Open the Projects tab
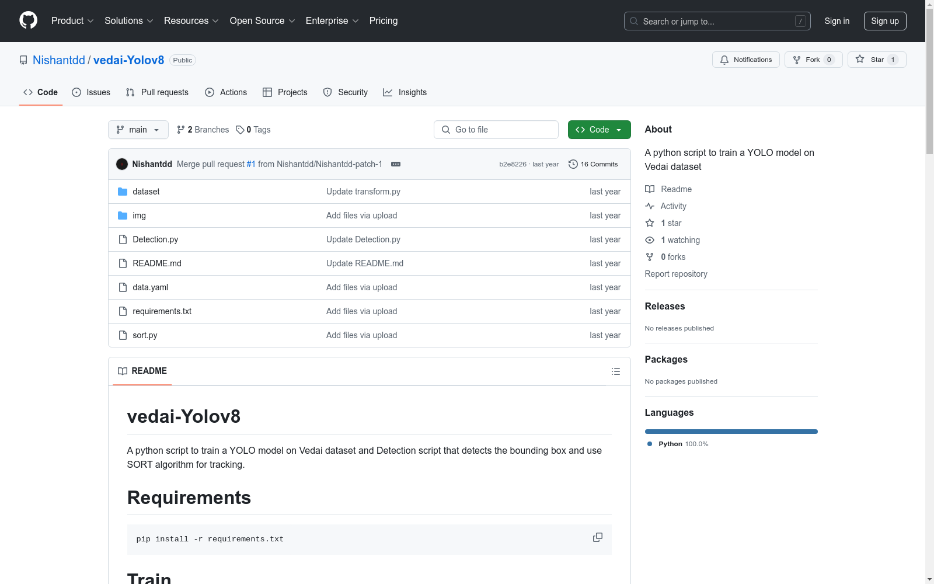The width and height of the screenshot is (934, 584). click(x=285, y=92)
